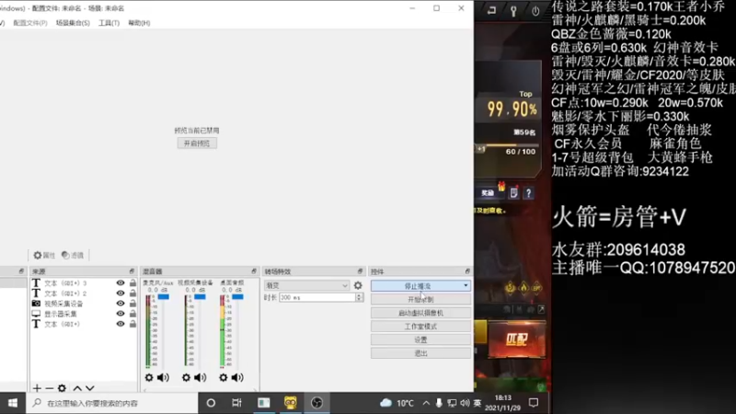Undock the 转场特效 panel via float icon
Image resolution: width=736 pixels, height=414 pixels.
point(360,271)
